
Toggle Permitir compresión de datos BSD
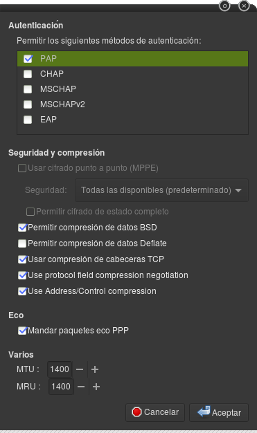pos(22,228)
